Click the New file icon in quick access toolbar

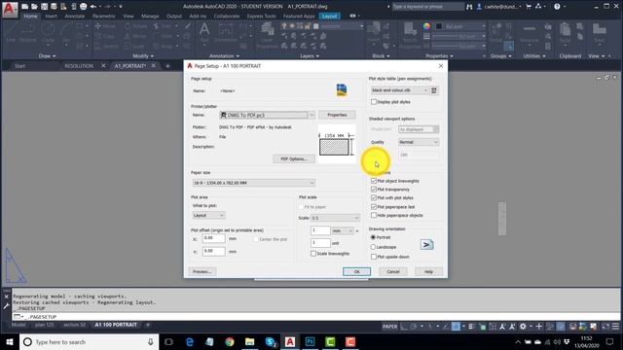(x=24, y=7)
